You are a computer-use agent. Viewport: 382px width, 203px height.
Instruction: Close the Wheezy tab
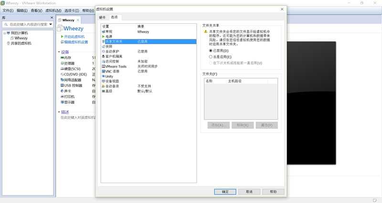(x=78, y=20)
